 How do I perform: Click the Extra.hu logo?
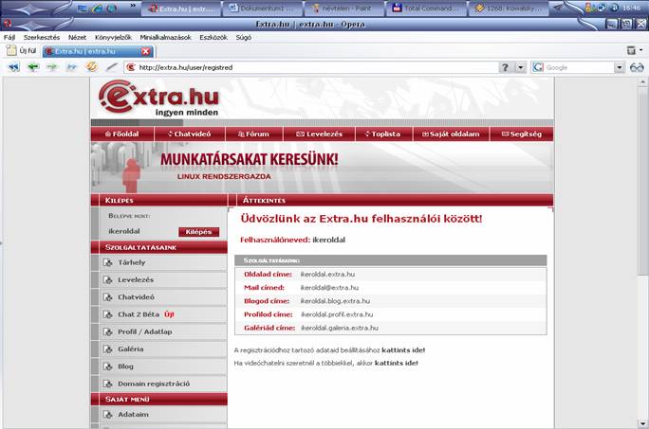(x=159, y=98)
